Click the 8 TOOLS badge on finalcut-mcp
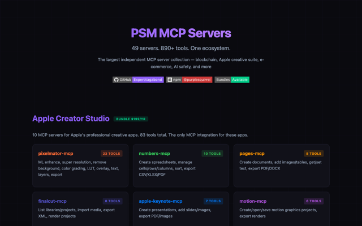 (x=113, y=201)
